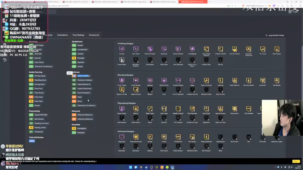The height and width of the screenshot is (170, 303).
Task: Click the Chase Down Artist badge
Action: [x=136, y=137]
